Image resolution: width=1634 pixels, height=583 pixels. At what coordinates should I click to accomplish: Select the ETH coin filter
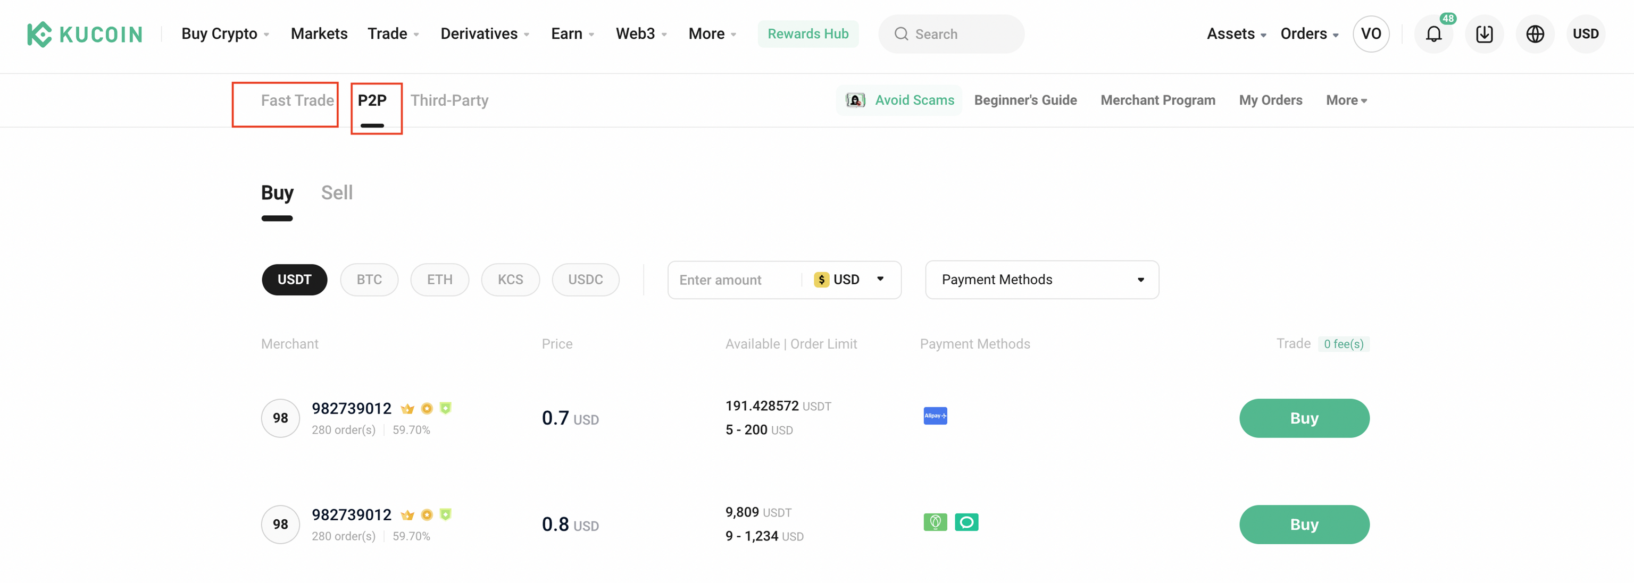click(x=439, y=280)
